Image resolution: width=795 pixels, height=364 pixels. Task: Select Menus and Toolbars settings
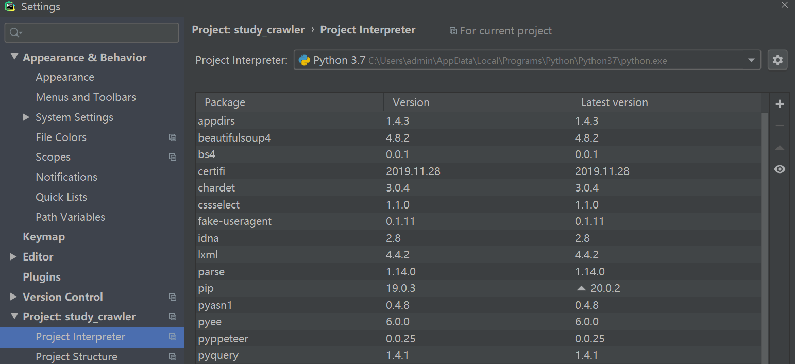86,97
